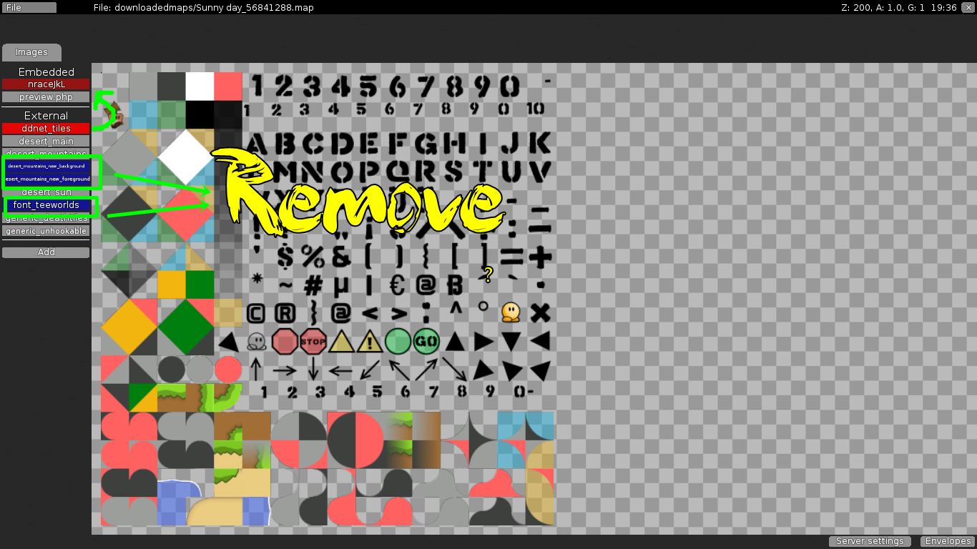Select the ddnet_tiles external image
The height and width of the screenshot is (549, 977).
pos(46,129)
